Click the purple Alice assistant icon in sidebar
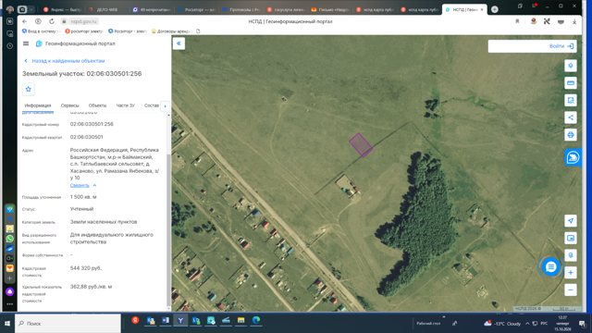Image resolution: width=592 pixels, height=333 pixels. coord(10,292)
